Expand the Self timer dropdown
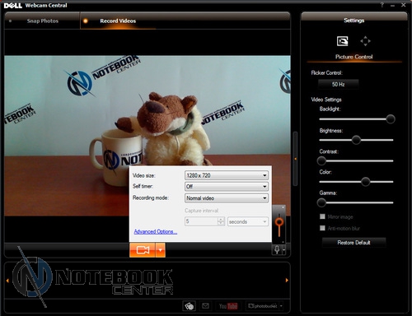Viewport: 412px width, 316px height. [x=227, y=187]
